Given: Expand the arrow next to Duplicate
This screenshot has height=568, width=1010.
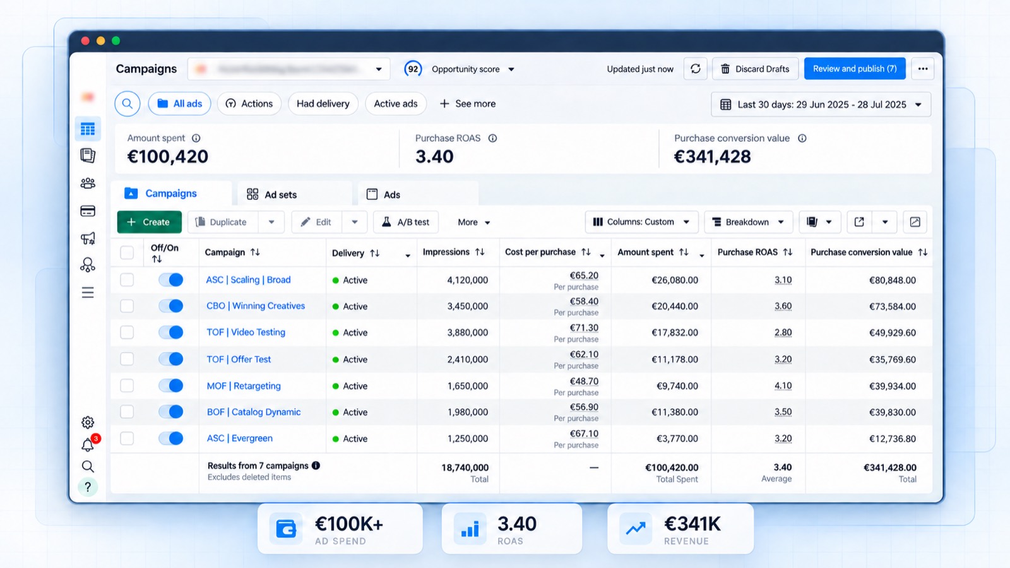Looking at the screenshot, I should [x=271, y=222].
